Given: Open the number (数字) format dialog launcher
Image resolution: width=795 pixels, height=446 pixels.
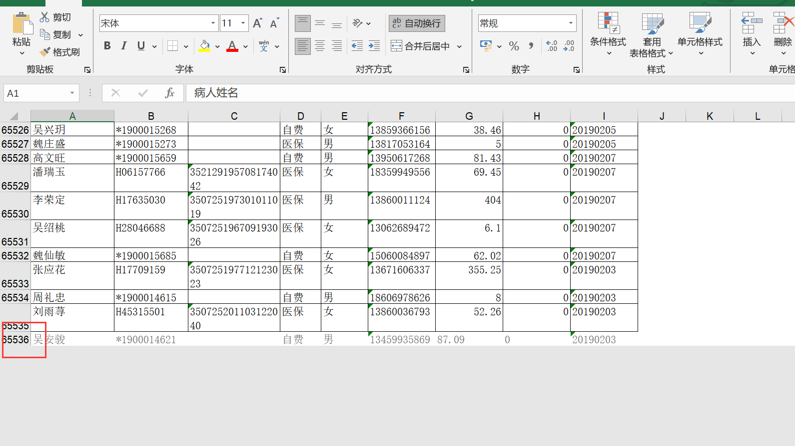Looking at the screenshot, I should (x=576, y=70).
